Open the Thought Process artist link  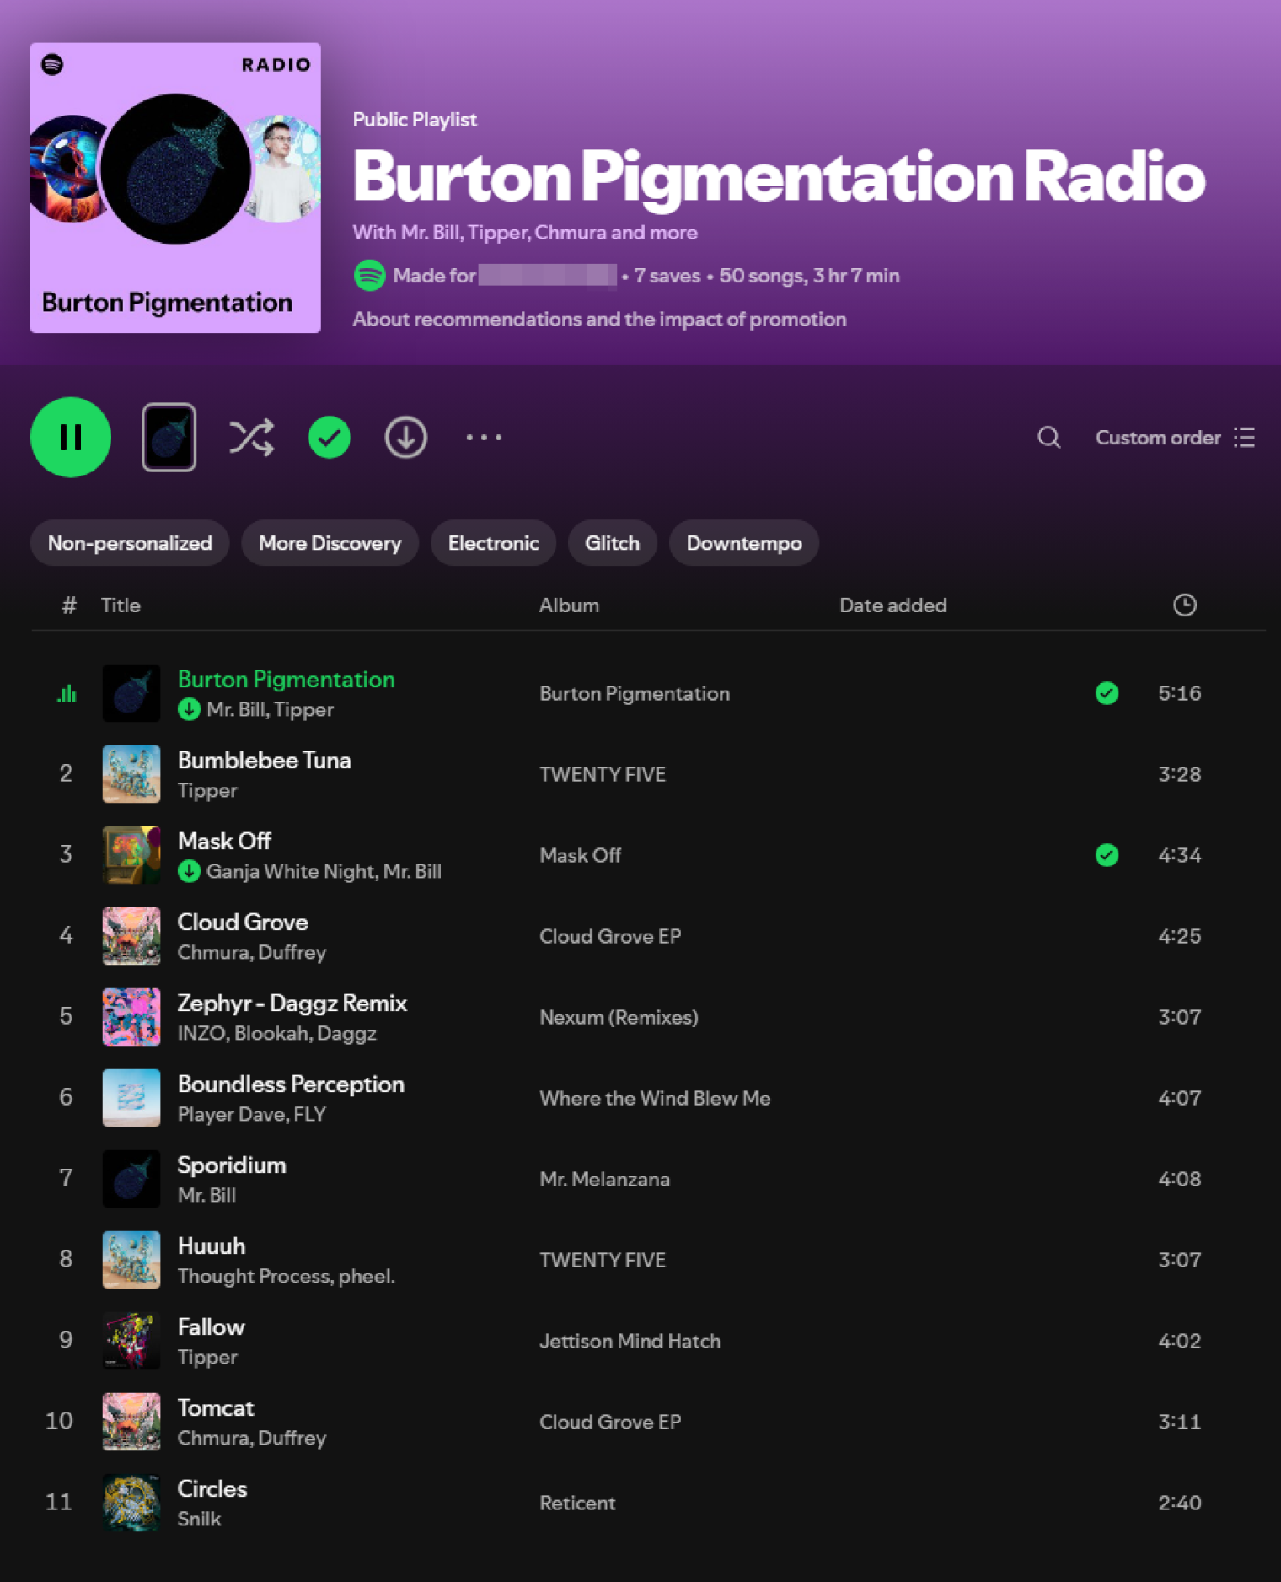[x=254, y=1276]
